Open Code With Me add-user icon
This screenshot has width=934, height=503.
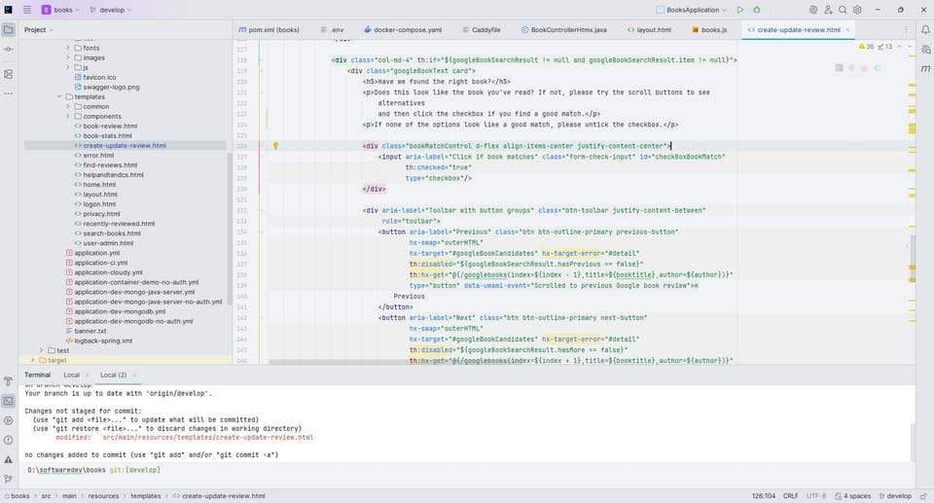click(828, 10)
